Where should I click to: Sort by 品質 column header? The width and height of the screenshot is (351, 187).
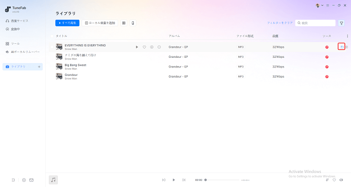coord(276,36)
